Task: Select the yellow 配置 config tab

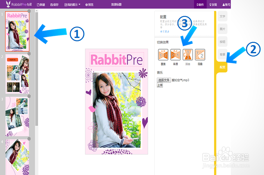Action: (222, 67)
